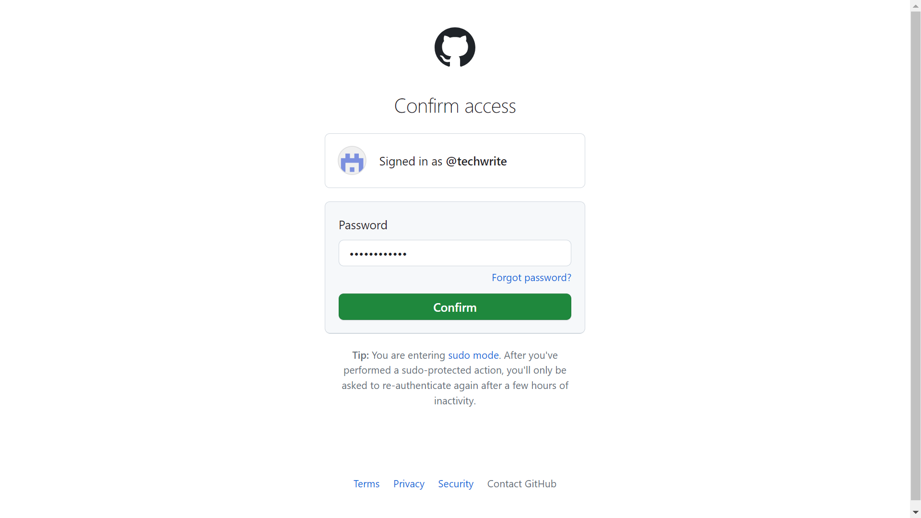
Task: Click the Password field label
Action: [363, 225]
